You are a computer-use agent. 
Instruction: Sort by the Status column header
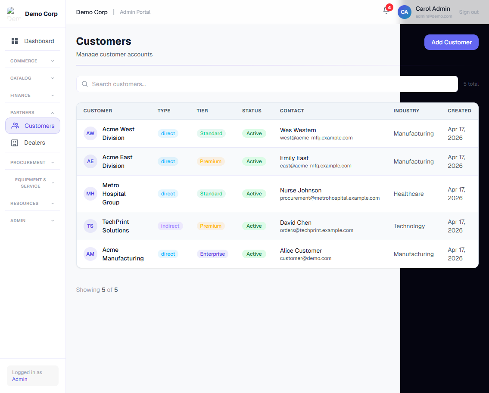click(252, 111)
